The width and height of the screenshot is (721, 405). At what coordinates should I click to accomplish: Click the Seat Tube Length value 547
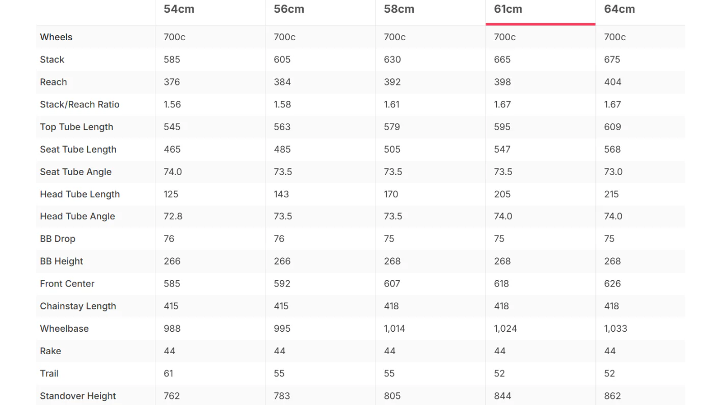[x=502, y=149]
